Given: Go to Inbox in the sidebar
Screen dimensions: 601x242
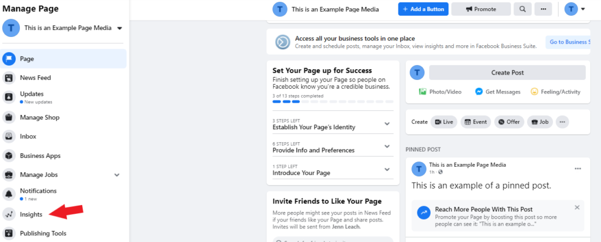Looking at the screenshot, I should (x=63, y=136).
